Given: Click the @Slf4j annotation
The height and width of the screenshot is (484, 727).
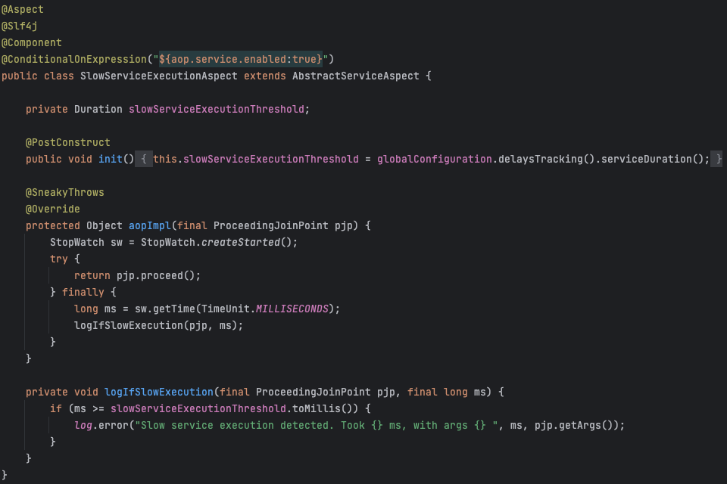Looking at the screenshot, I should (x=20, y=26).
